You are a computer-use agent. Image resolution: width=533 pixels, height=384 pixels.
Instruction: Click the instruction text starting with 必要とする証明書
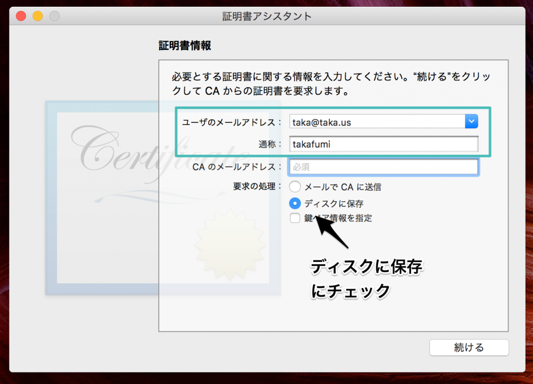pos(331,84)
